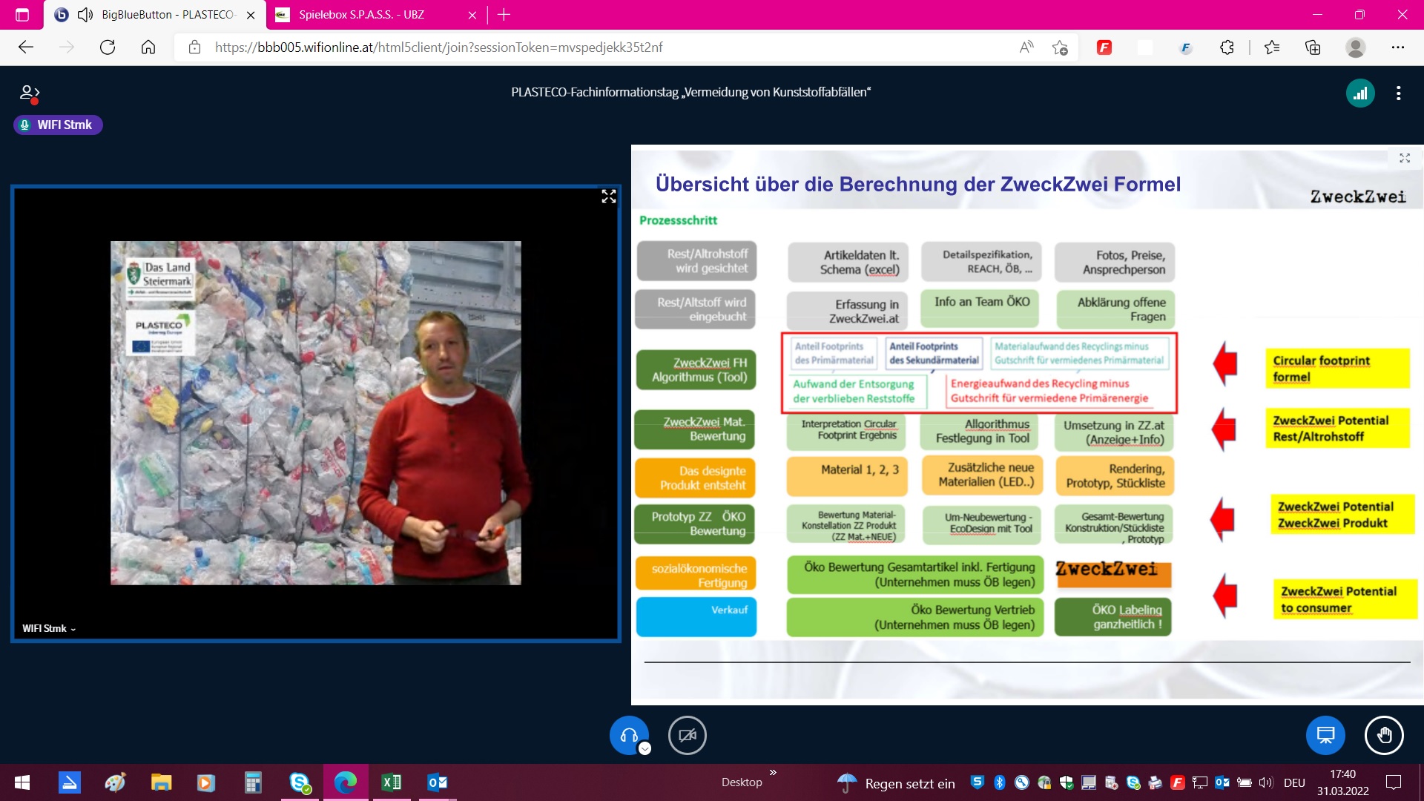Click the presentation restore button
The height and width of the screenshot is (801, 1424).
click(1325, 735)
